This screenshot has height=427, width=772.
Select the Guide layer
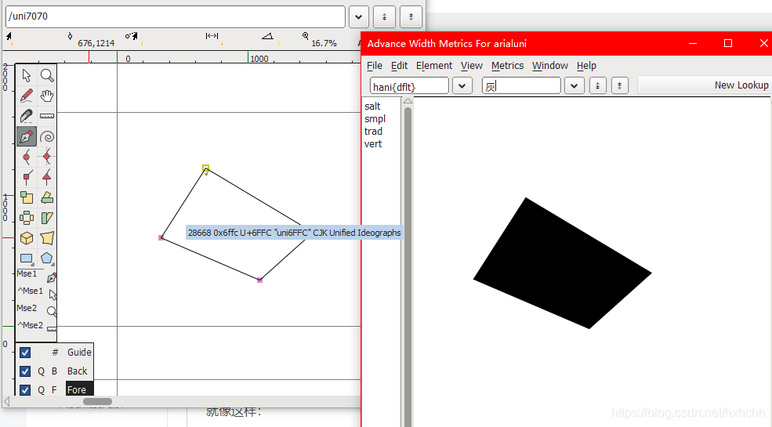(79, 353)
